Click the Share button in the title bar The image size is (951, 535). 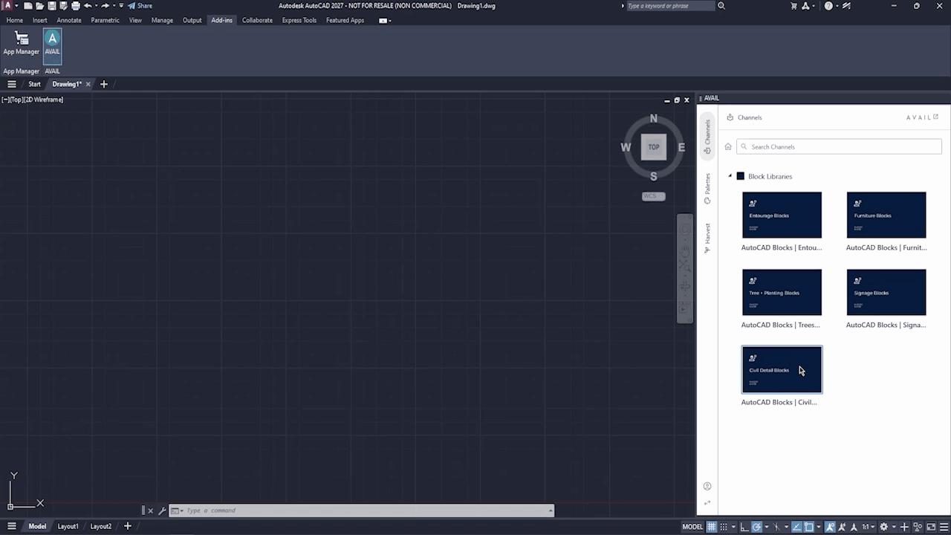click(x=140, y=6)
